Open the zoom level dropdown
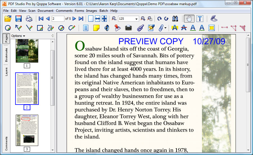 pos(136,19)
